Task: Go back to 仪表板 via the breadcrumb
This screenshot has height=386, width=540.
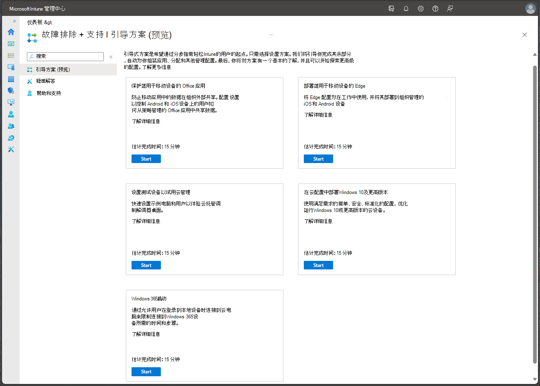Action: point(35,22)
